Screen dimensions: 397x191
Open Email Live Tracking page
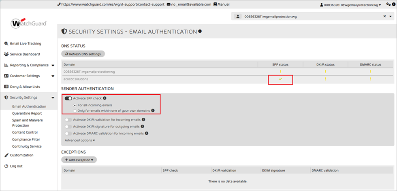[26, 44]
